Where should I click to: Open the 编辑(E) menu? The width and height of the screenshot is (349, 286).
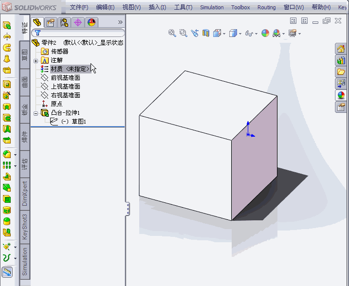tap(105, 7)
